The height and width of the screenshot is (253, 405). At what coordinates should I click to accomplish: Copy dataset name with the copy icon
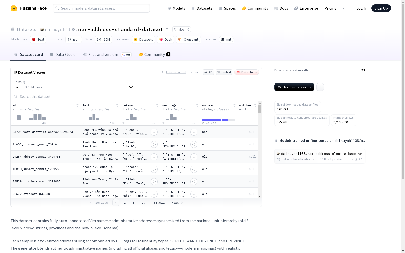[167, 29]
